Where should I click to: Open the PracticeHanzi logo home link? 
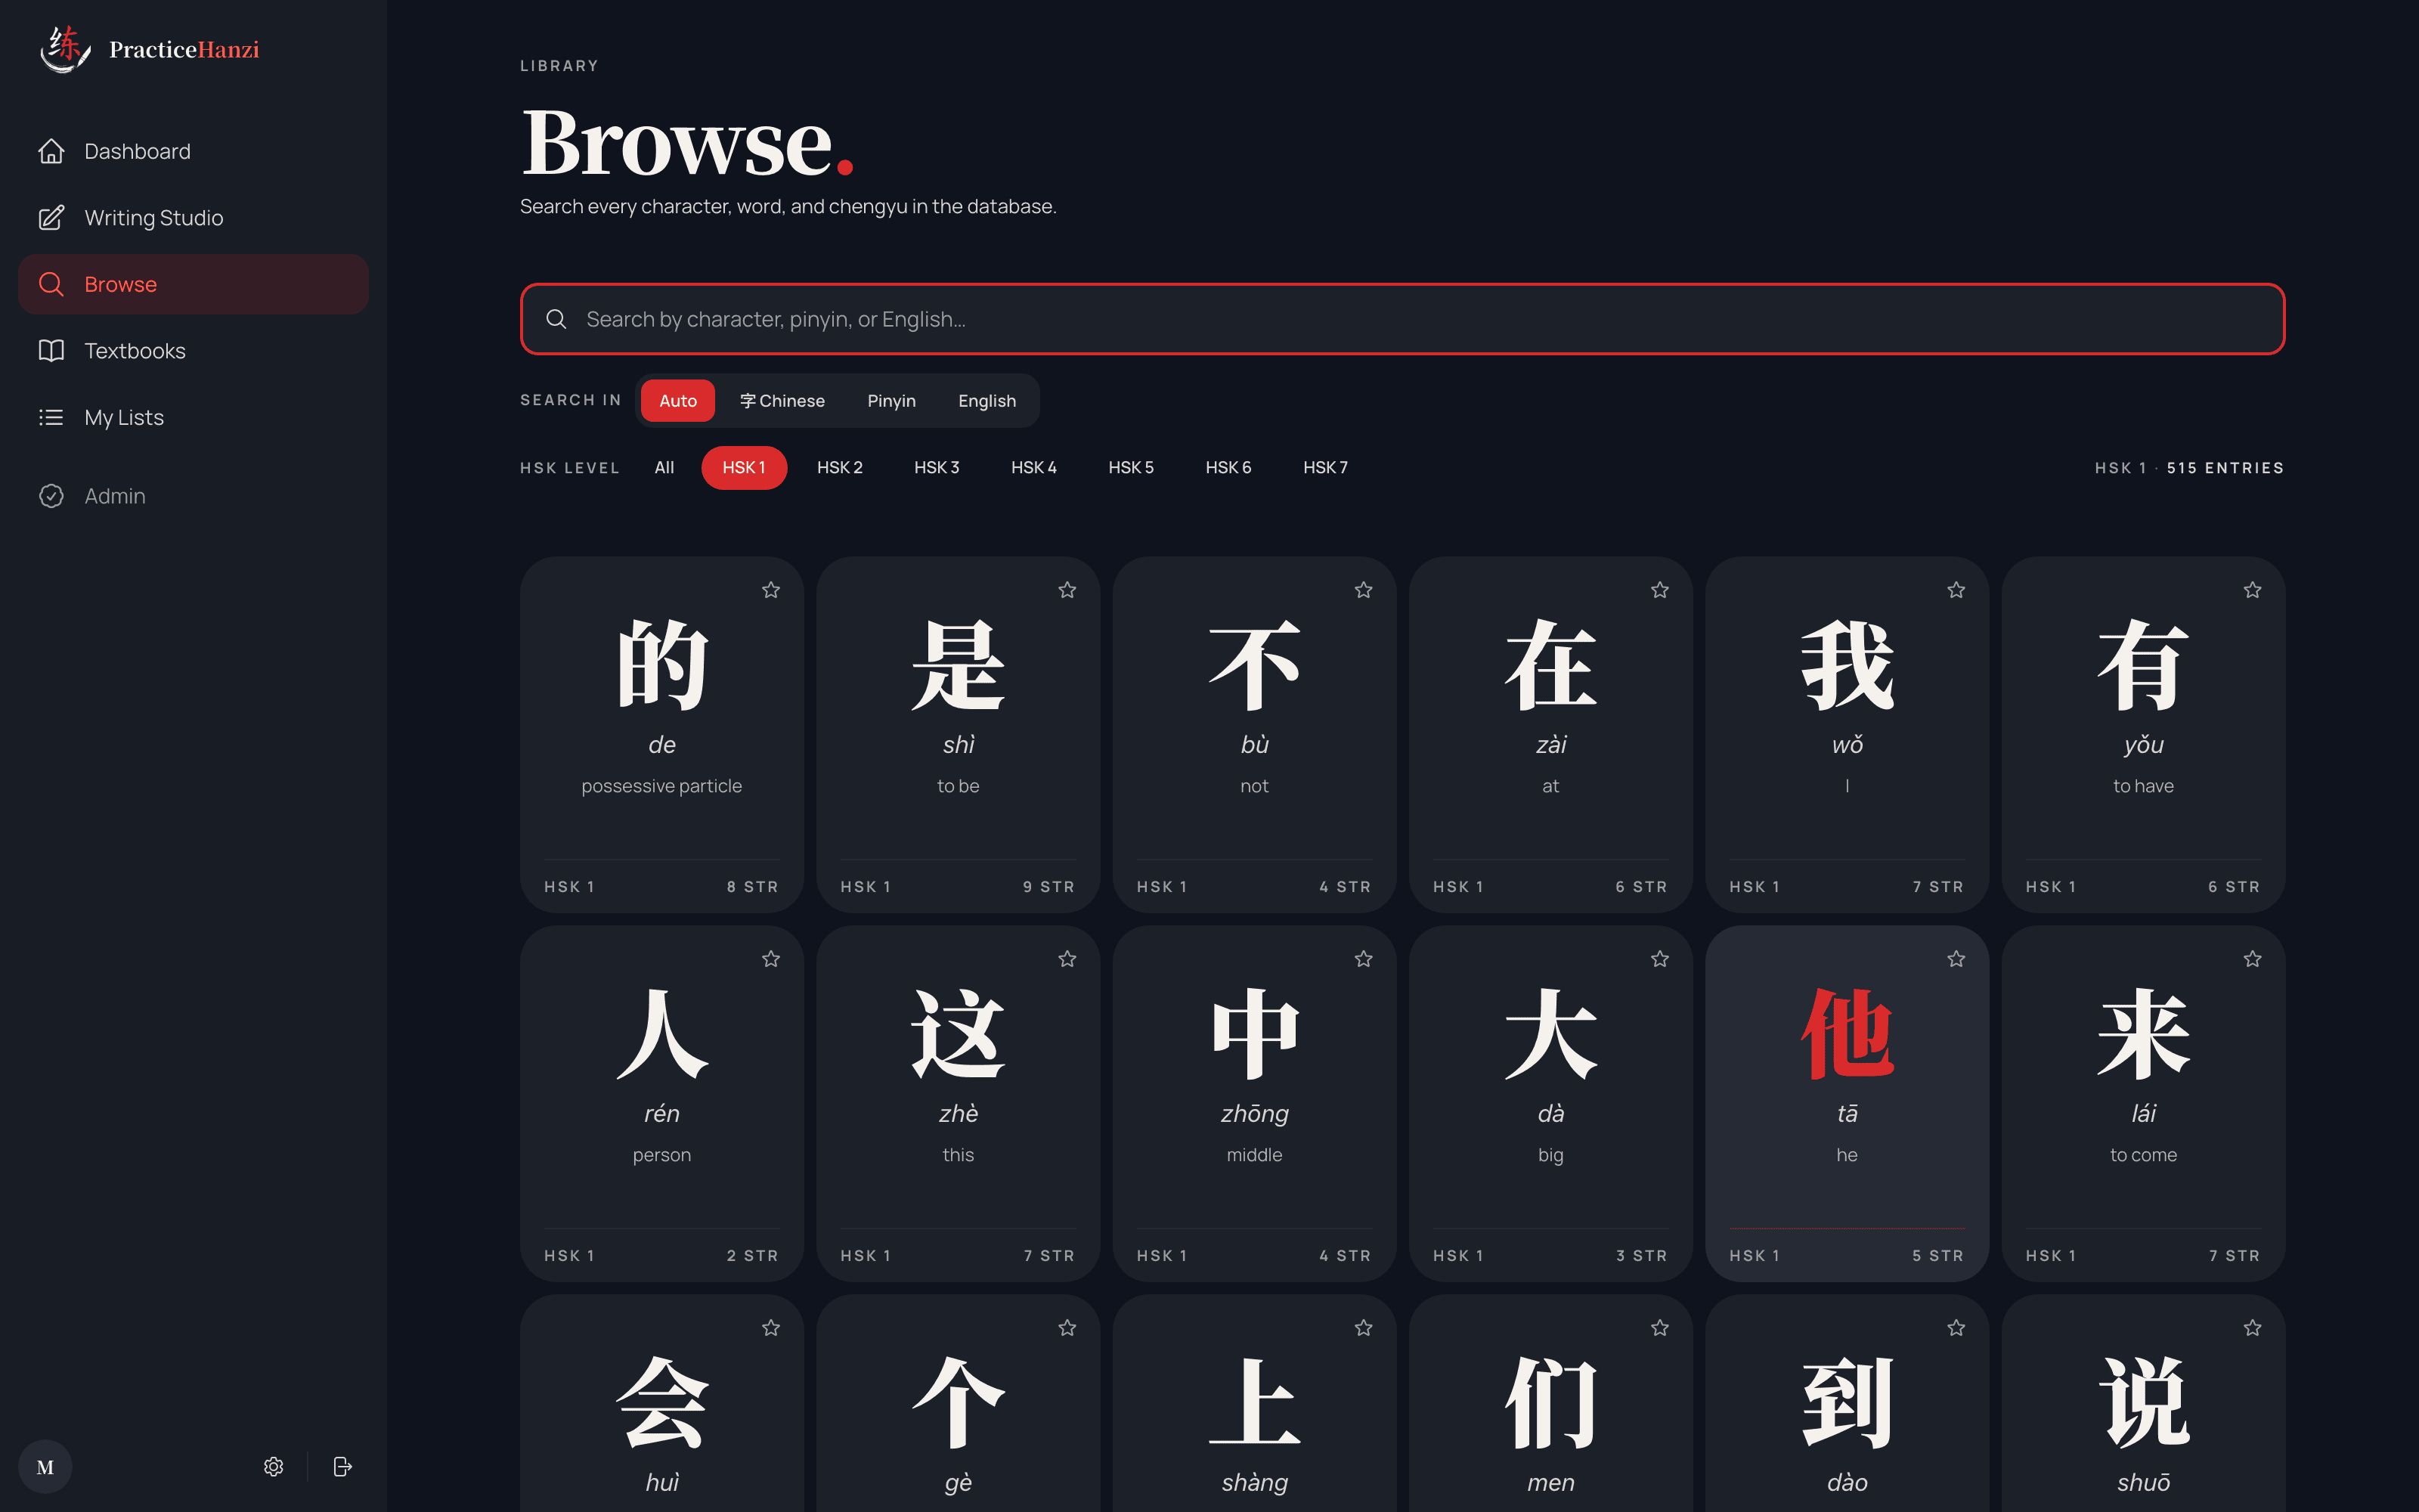click(150, 49)
